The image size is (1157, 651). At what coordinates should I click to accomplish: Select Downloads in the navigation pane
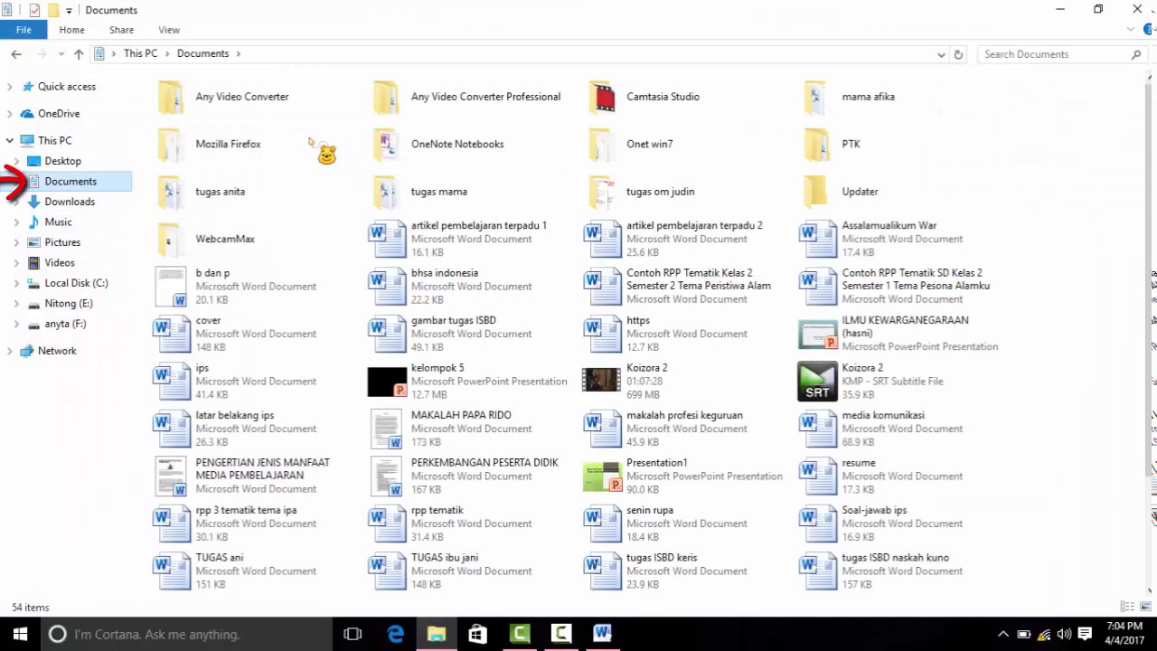point(70,202)
